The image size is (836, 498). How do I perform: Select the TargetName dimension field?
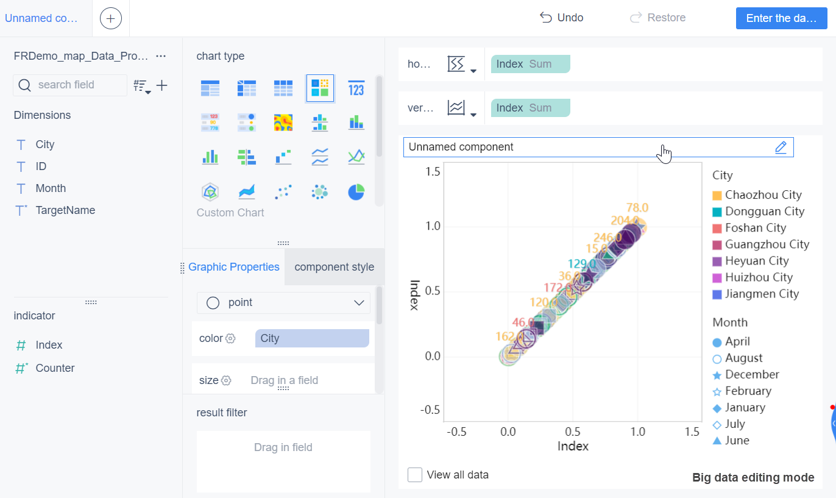(65, 210)
